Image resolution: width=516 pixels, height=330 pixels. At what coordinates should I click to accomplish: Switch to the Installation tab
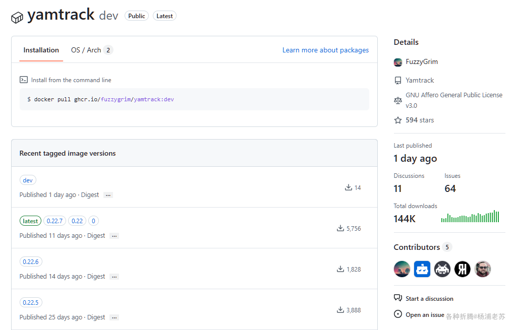(41, 50)
